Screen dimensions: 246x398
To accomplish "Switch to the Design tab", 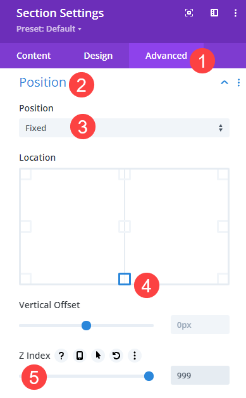I will click(x=98, y=56).
